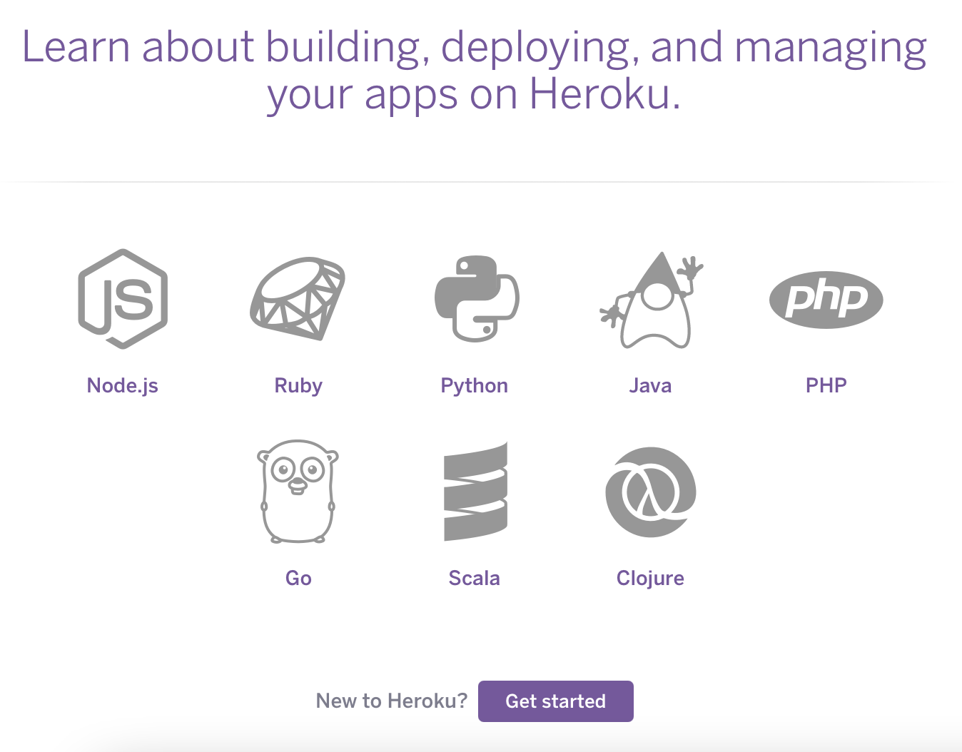
Task: Click the Go text link
Action: pyautogui.click(x=298, y=578)
